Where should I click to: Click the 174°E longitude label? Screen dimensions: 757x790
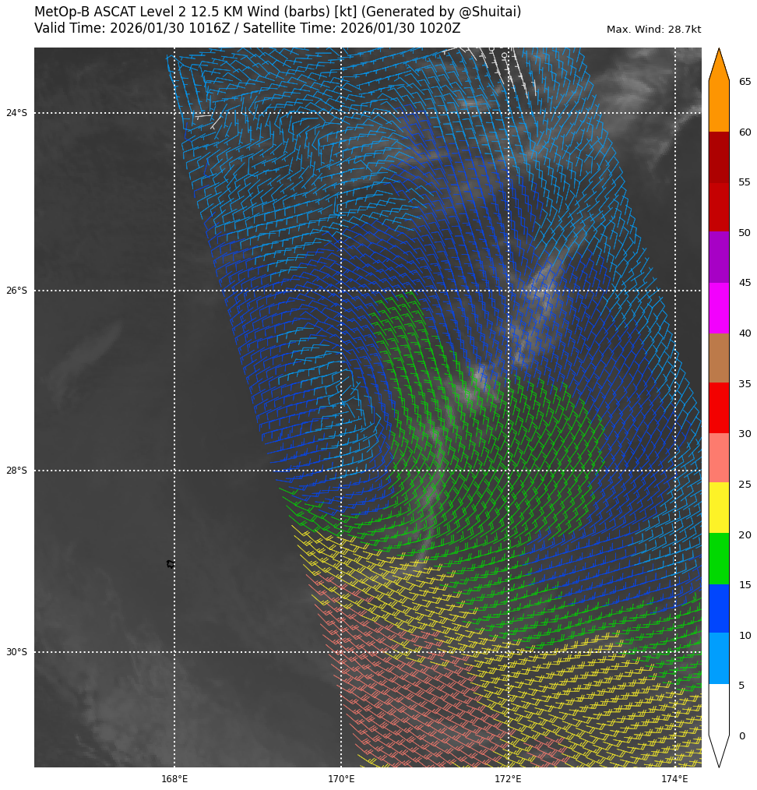point(674,779)
